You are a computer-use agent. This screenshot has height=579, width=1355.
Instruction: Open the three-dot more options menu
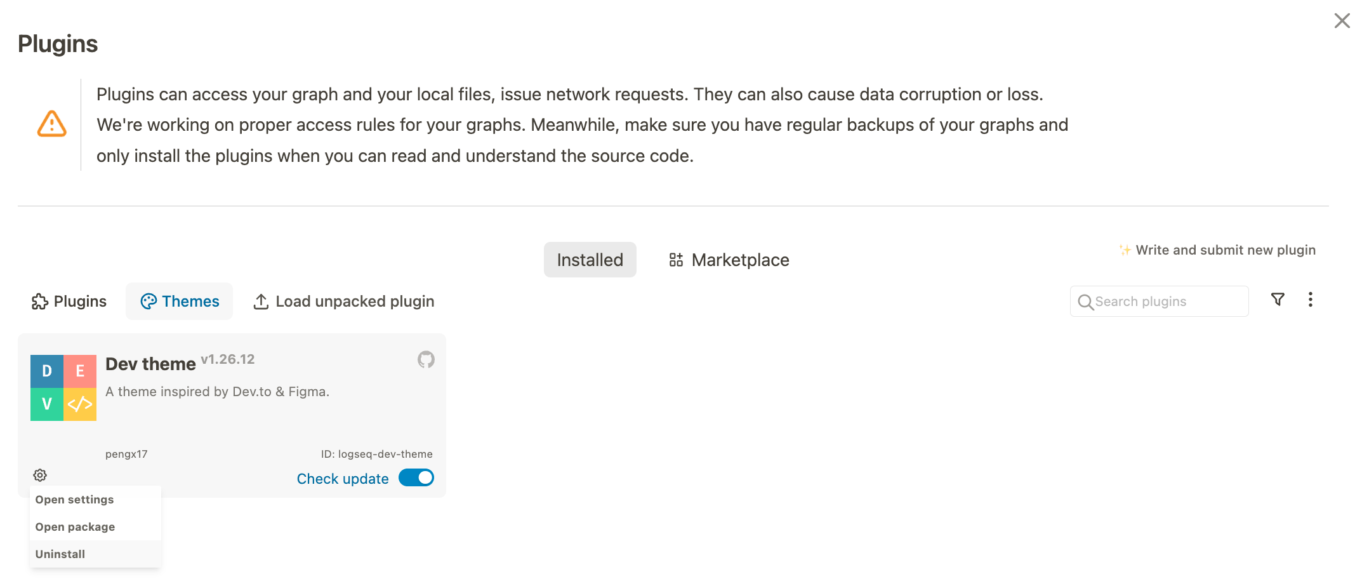coord(1311,300)
